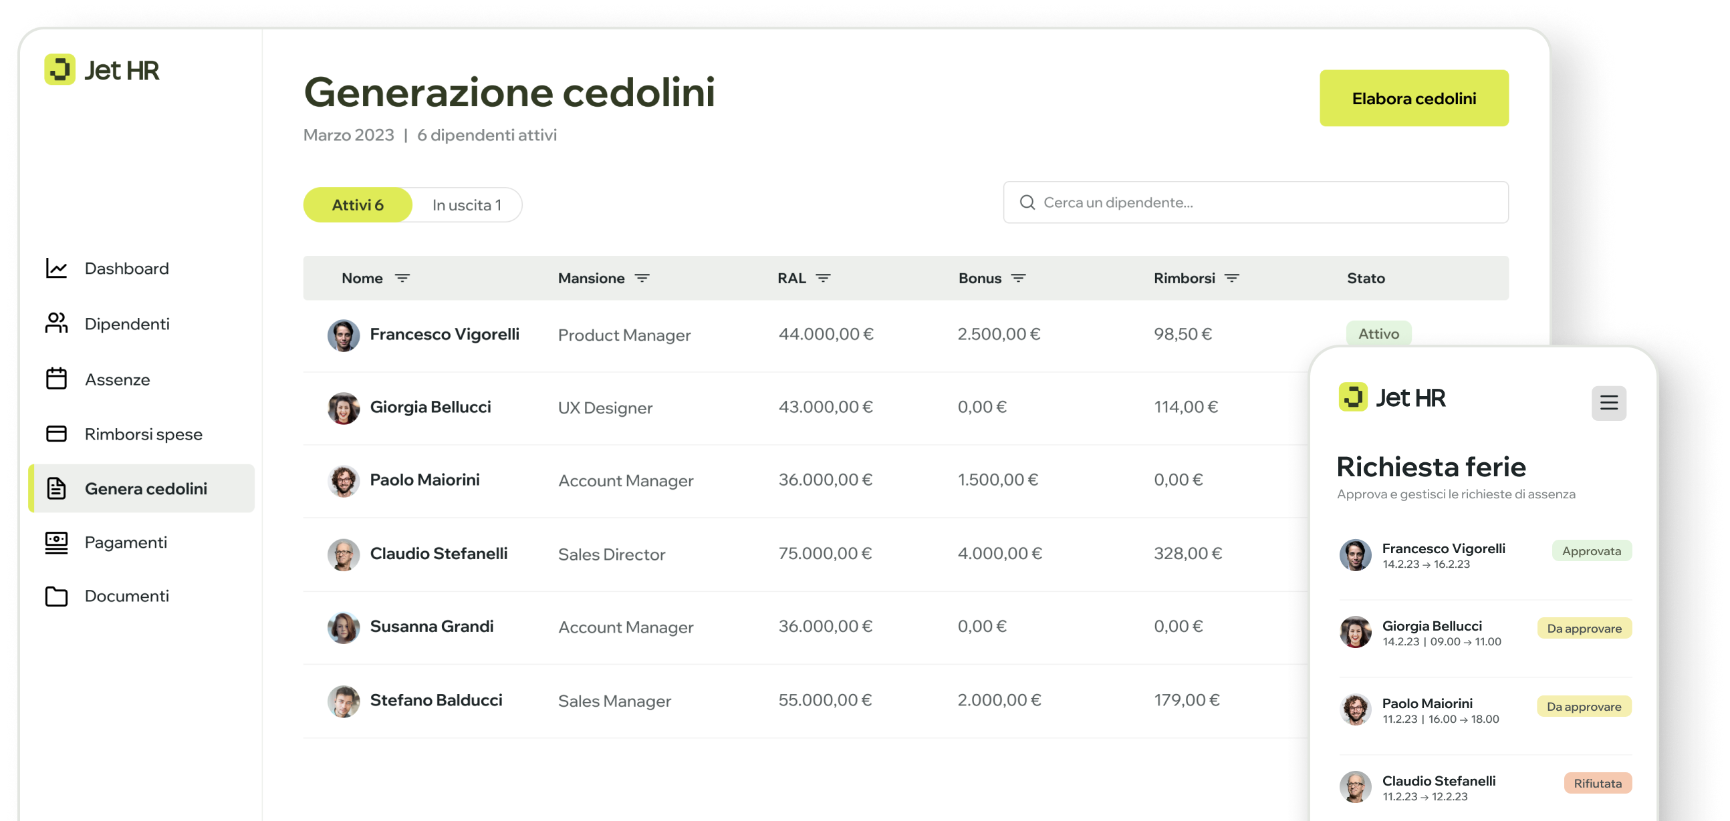Screen dimensions: 1730x821
Task: Click the Genera cedolini document icon
Action: 56,489
